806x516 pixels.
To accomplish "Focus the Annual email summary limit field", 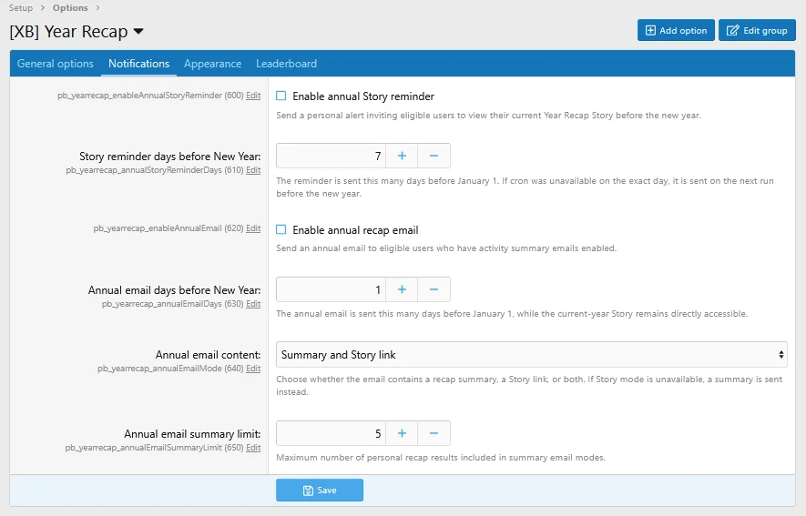I will [x=331, y=433].
